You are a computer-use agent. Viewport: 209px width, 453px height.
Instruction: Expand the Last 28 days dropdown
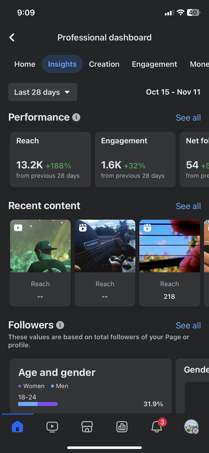[x=42, y=92]
